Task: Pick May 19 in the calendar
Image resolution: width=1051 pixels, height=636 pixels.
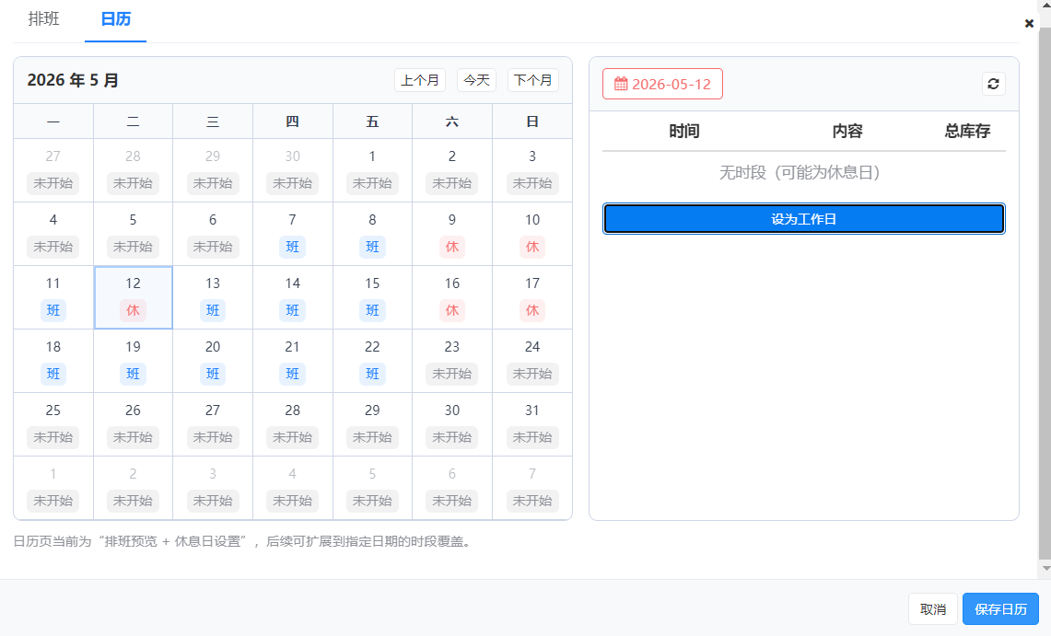Action: click(x=134, y=361)
